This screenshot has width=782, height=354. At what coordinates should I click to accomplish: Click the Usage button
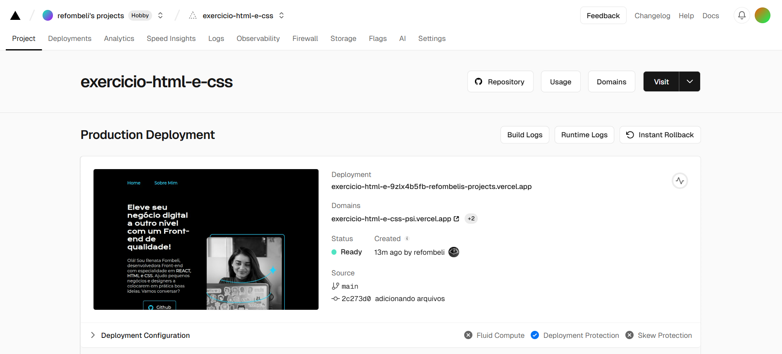pyautogui.click(x=560, y=81)
